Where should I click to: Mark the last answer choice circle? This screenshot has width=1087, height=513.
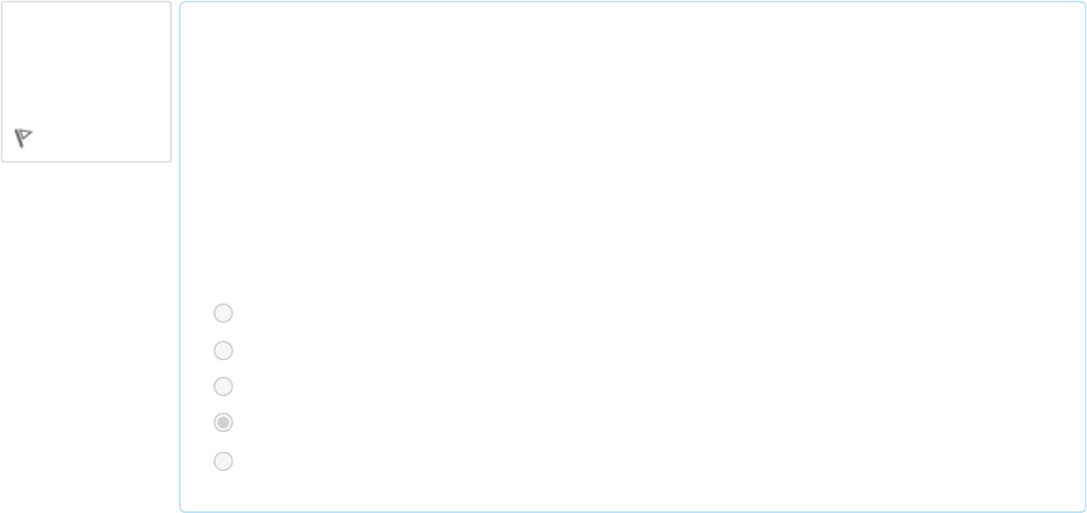(224, 462)
